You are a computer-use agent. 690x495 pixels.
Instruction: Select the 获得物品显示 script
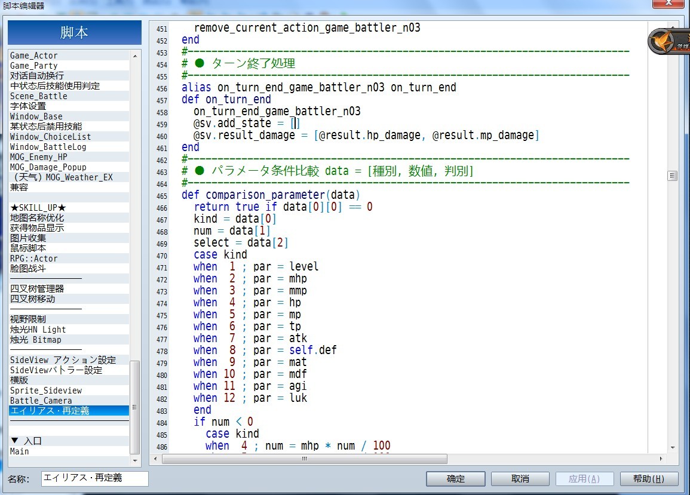pyautogui.click(x=69, y=228)
